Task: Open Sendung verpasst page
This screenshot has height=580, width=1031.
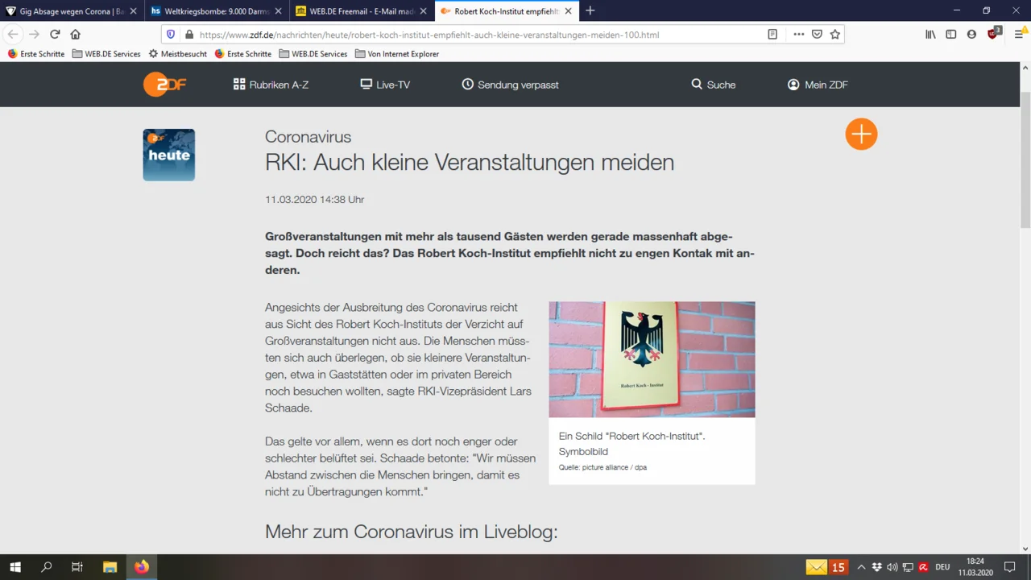Action: pyautogui.click(x=510, y=85)
